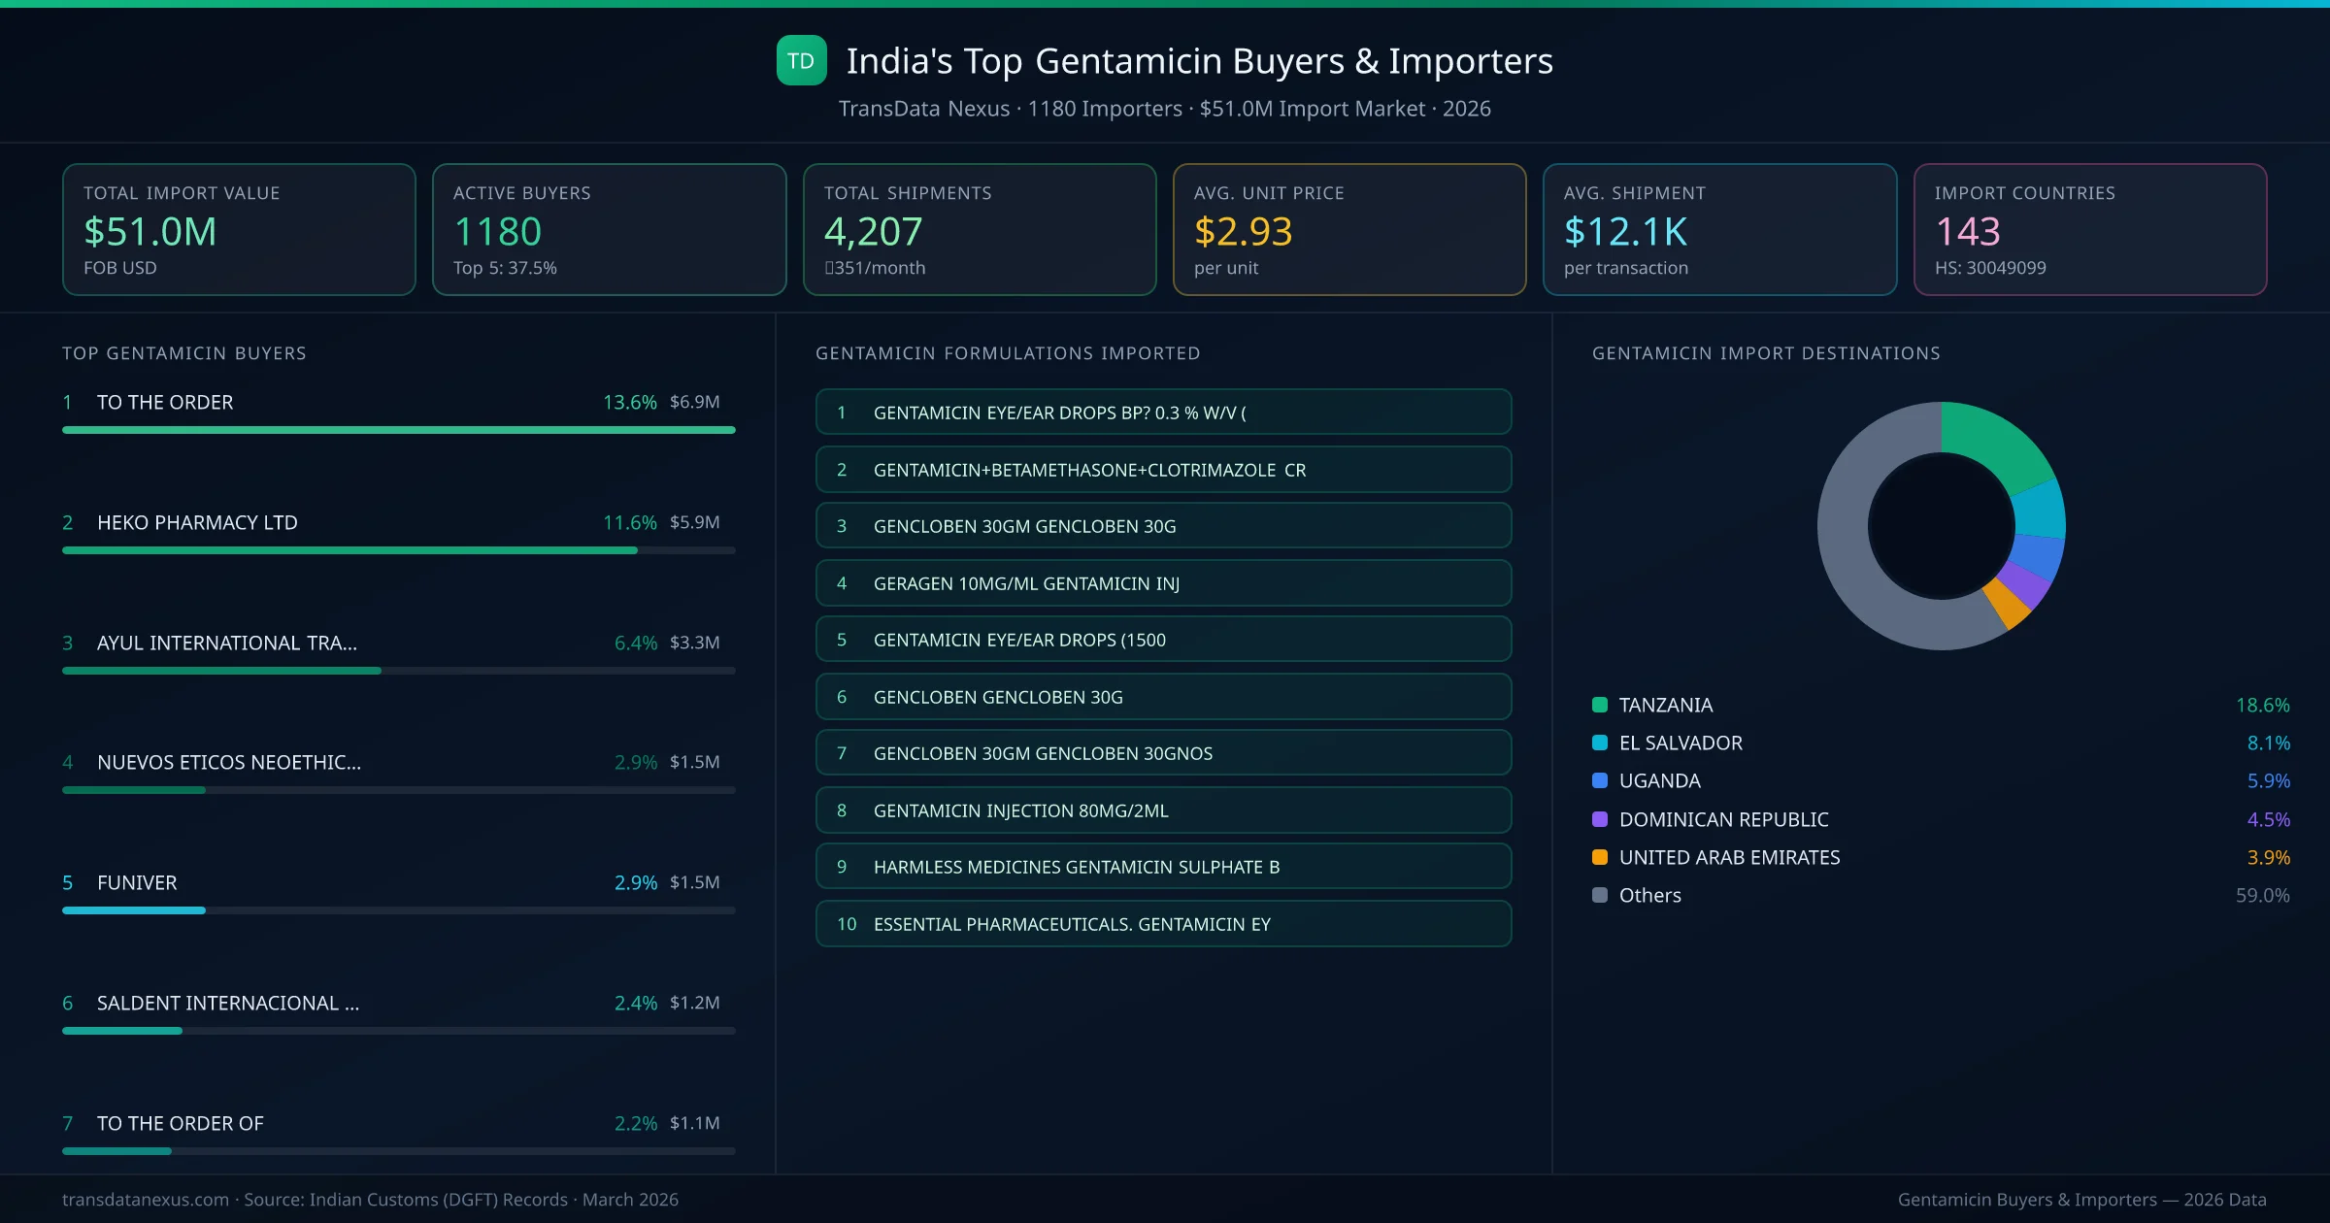Click the TD logo icon in the header

click(802, 61)
